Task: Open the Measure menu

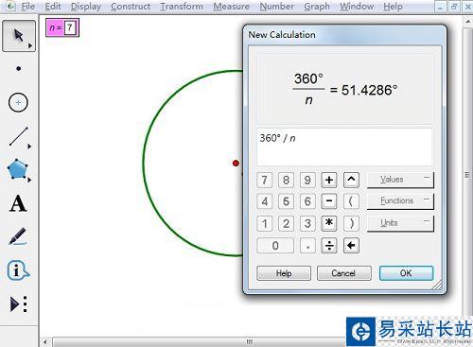Action: [231, 7]
